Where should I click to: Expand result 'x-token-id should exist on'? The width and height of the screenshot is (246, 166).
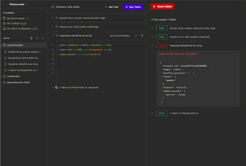152,113
